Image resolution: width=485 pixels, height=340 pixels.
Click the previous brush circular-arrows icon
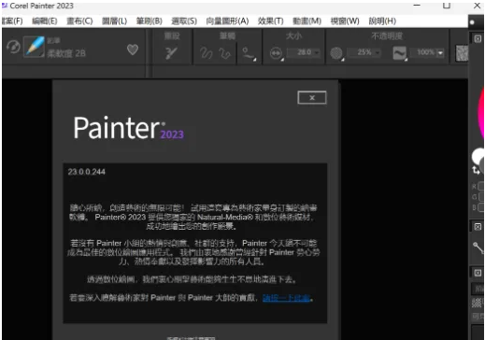click(13, 48)
